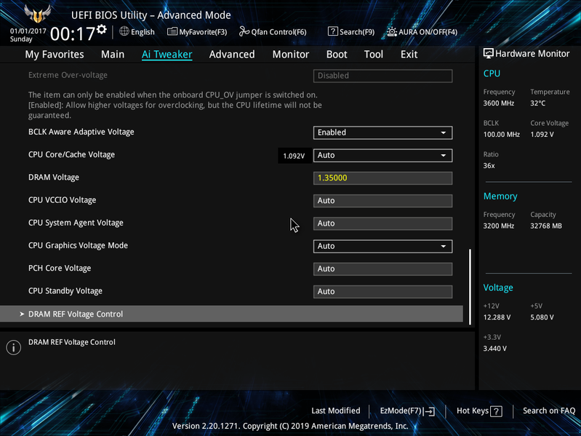Screen dimensions: 581x436
Task: Select CPU Core/Cache Voltage label
Action: coord(71,154)
